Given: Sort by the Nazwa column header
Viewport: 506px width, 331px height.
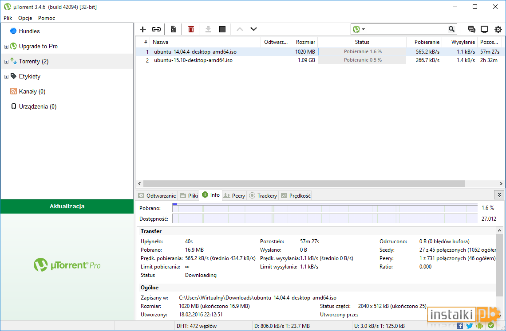Looking at the screenshot, I should (205, 42).
